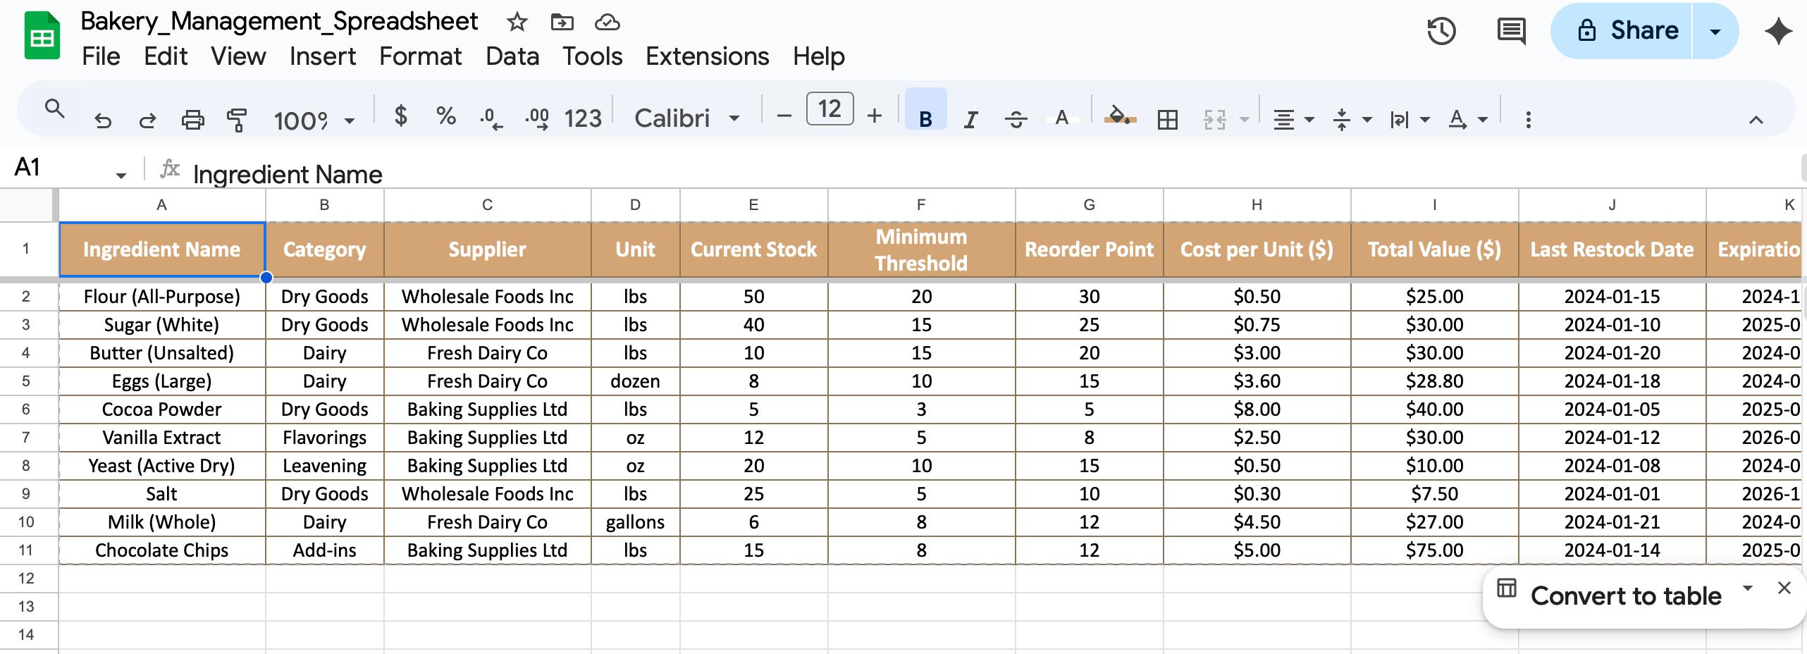
Task: Click the Gemini sparkle icon
Action: (x=1778, y=31)
